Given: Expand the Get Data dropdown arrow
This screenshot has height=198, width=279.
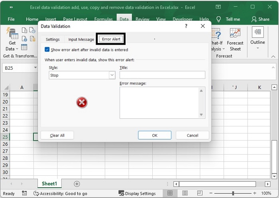Looking at the screenshot, I should pos(17,49).
